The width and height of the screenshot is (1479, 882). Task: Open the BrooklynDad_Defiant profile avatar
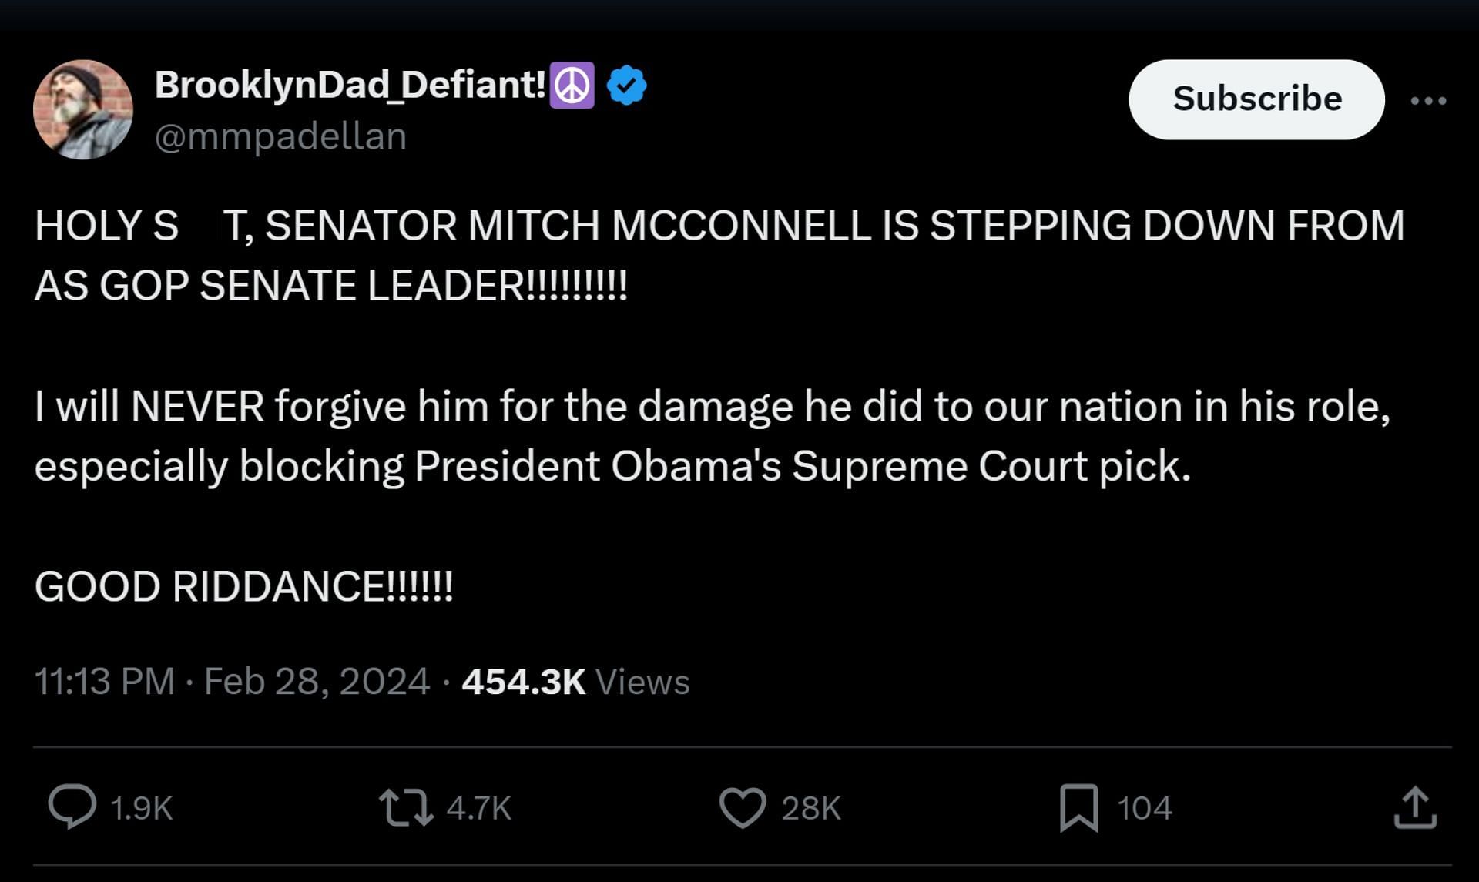click(83, 109)
